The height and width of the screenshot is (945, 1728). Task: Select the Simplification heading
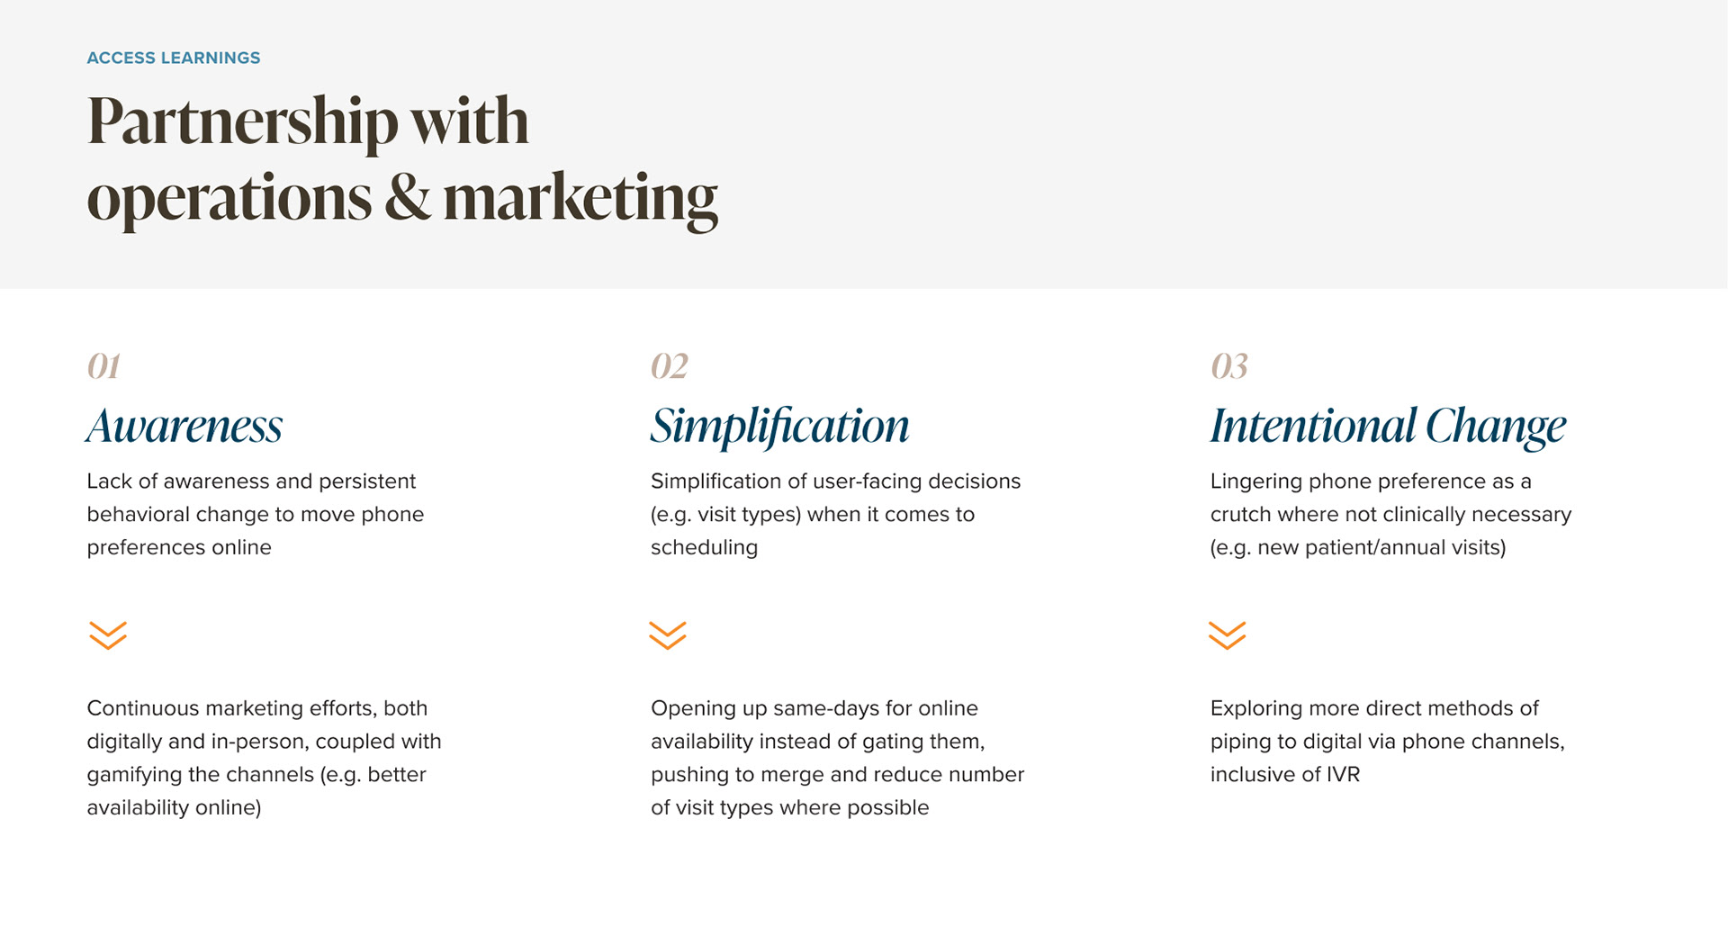click(x=780, y=426)
